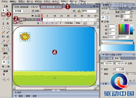The width and height of the screenshot is (136, 98).
Task: Click the insert layer folder icon
Action: coord(21,23)
